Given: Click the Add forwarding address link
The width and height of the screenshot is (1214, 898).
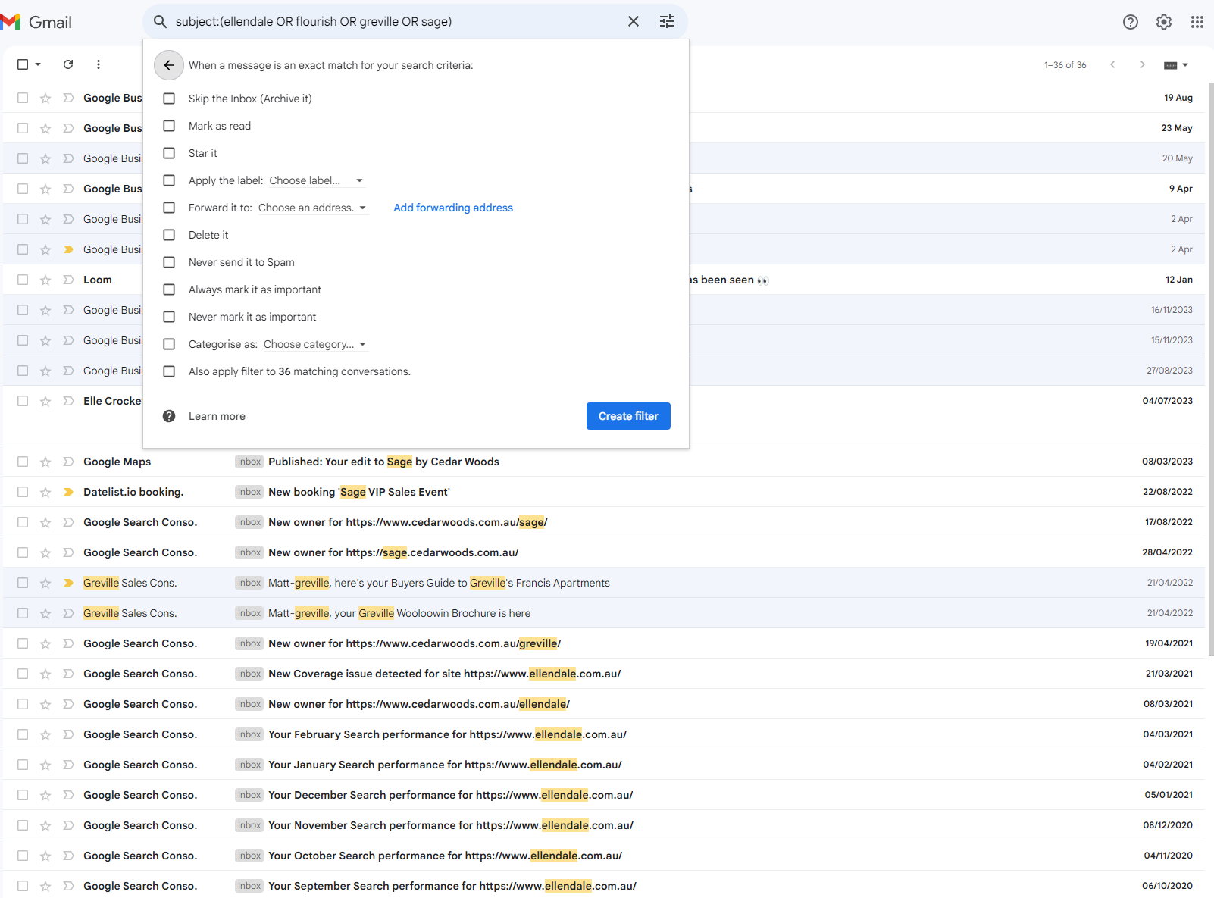Looking at the screenshot, I should pyautogui.click(x=453, y=208).
